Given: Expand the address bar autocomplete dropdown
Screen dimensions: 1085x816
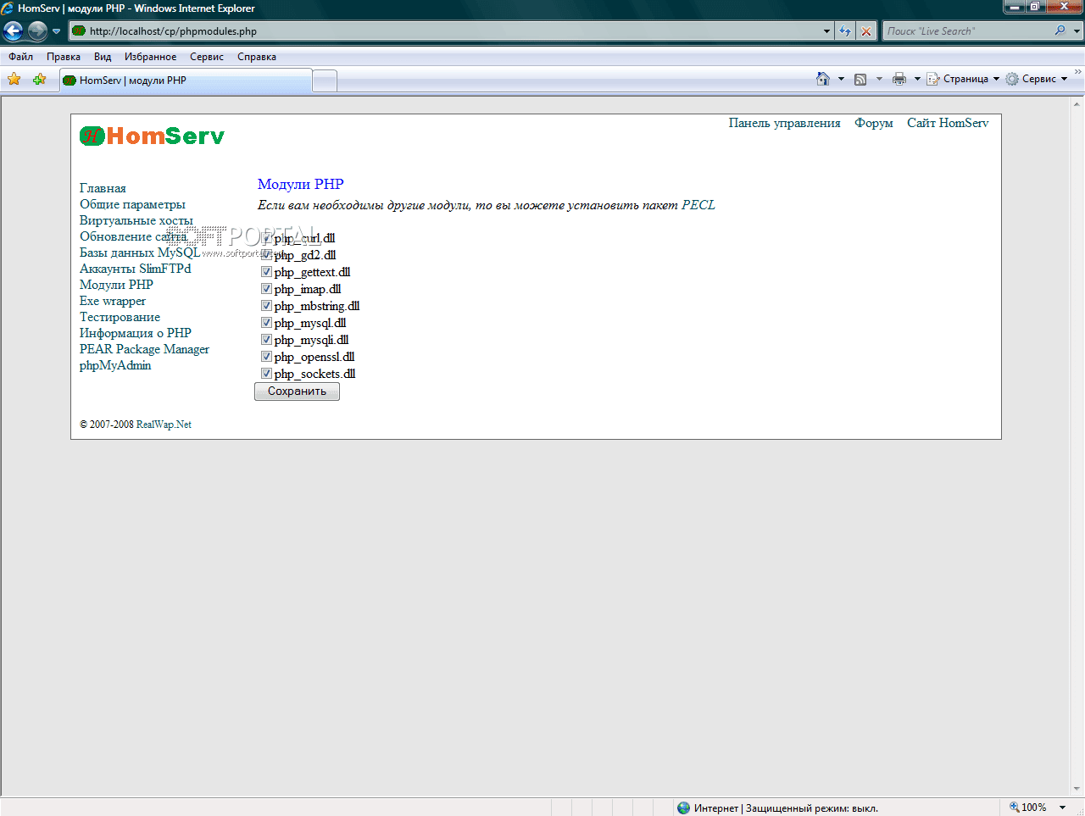Looking at the screenshot, I should click(x=827, y=31).
